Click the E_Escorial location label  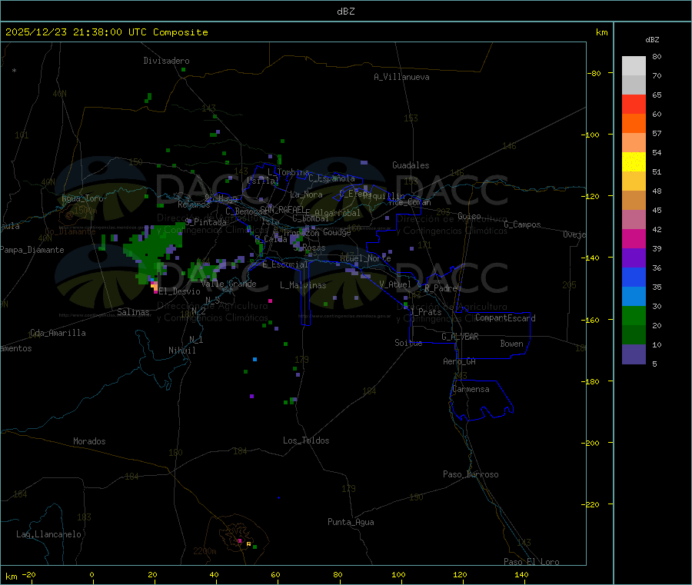[285, 264]
